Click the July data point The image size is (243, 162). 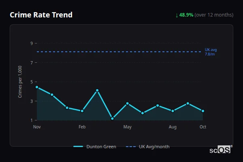pos(158,106)
